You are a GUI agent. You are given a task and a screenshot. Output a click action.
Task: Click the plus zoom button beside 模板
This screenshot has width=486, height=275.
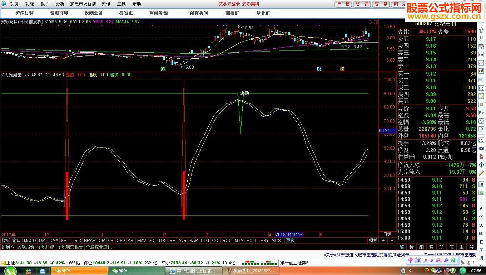[x=383, y=241]
